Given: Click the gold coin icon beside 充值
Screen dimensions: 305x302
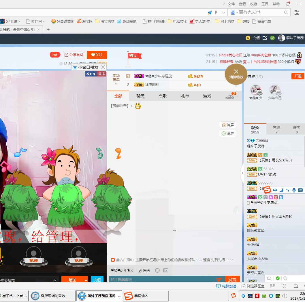Looking at the screenshot, I should [248, 38].
